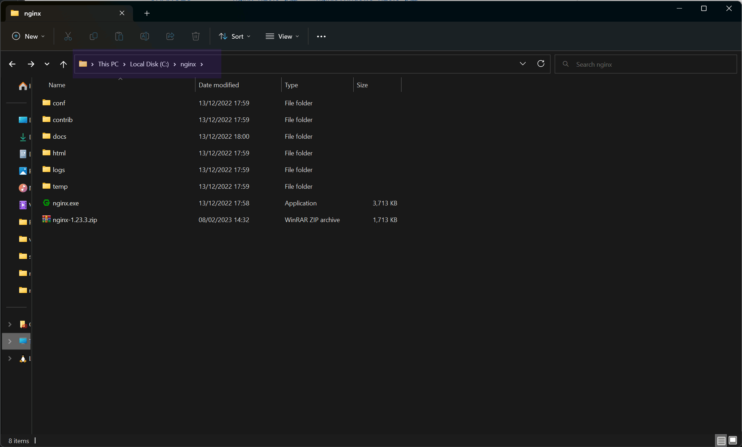The width and height of the screenshot is (742, 447).
Task: Select the Linux penguin sidebar item
Action: (x=23, y=359)
